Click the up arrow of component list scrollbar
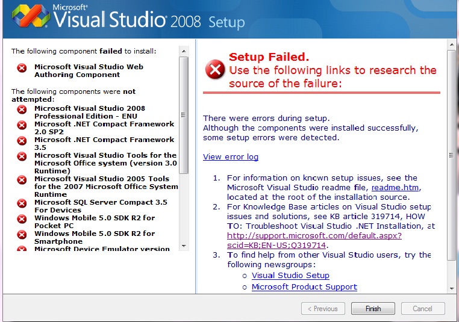This screenshot has width=459, height=322. click(x=184, y=51)
